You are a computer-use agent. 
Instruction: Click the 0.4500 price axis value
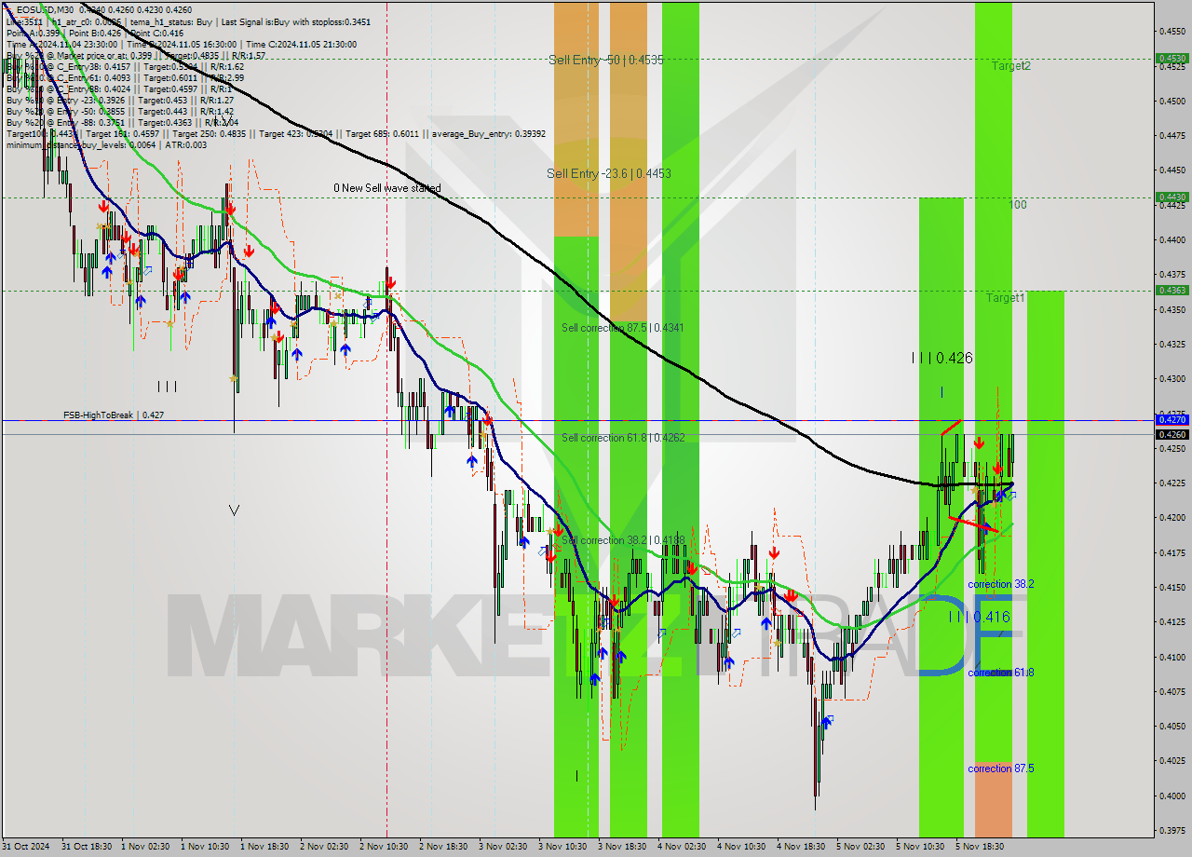1172,101
